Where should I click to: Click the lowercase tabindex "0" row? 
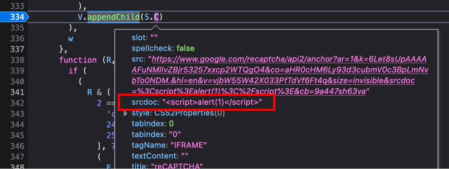click(x=156, y=134)
